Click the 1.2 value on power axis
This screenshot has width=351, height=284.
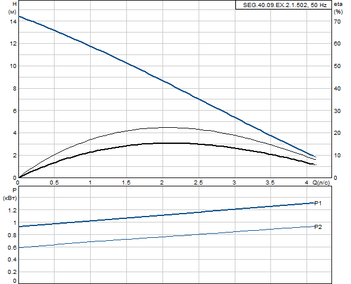point(12,210)
